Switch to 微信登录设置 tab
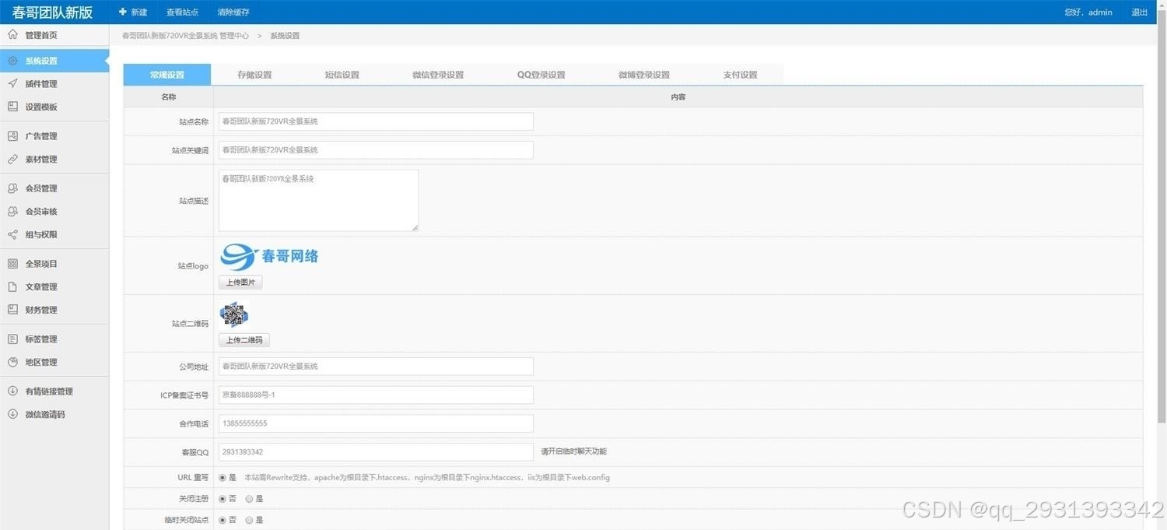Screen dimensions: 1167x530 point(438,75)
